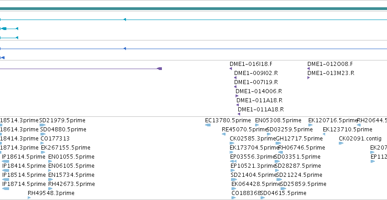Select the EK120716.5prime EST label

[333, 120]
